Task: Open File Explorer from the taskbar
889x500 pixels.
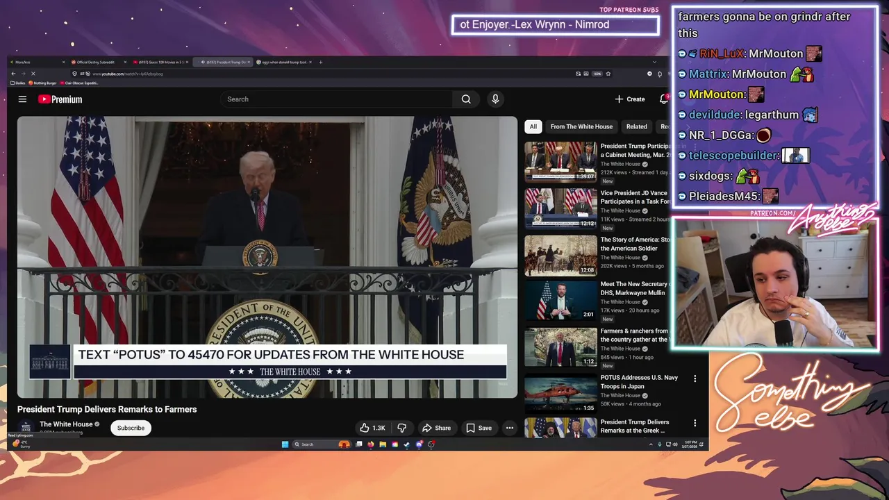Action: tap(383, 444)
